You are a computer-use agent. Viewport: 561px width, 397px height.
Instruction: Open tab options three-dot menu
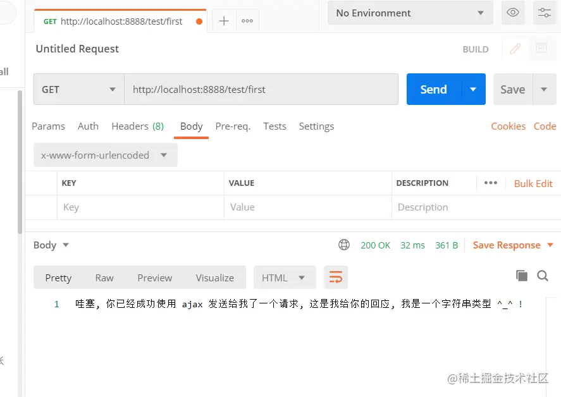(247, 21)
